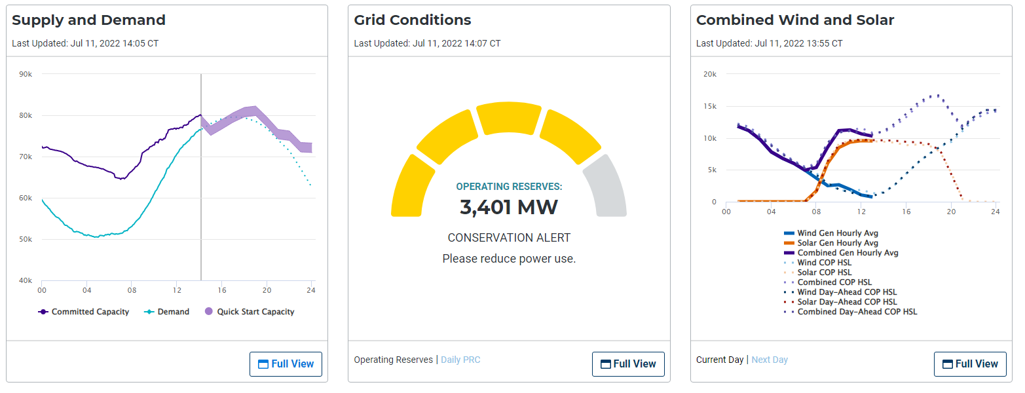Switch to Next Day wind and solar

770,360
